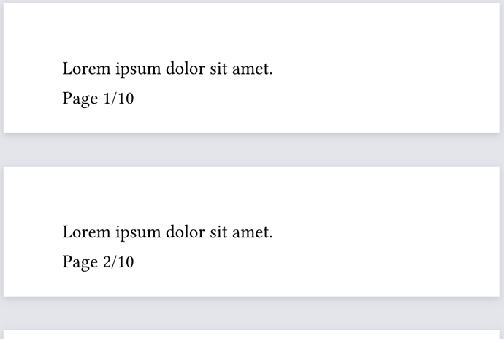Click the "1/10" page number

pos(118,99)
